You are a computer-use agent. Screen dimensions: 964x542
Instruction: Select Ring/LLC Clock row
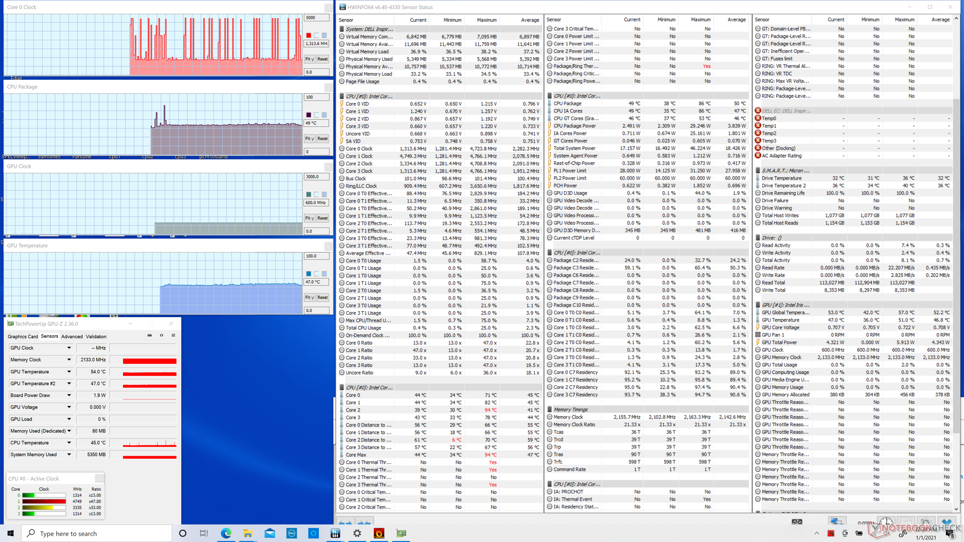[x=439, y=186]
